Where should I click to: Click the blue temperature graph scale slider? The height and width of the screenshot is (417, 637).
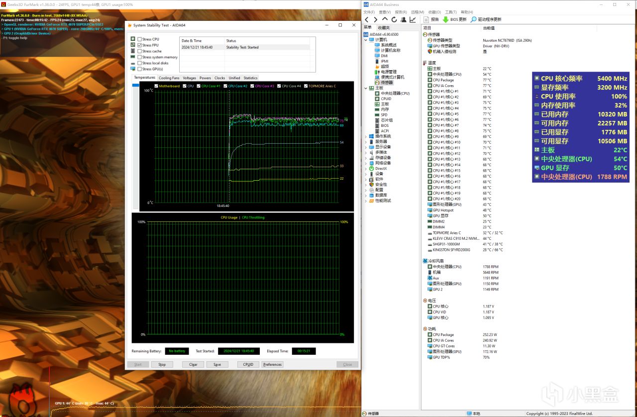click(x=135, y=86)
